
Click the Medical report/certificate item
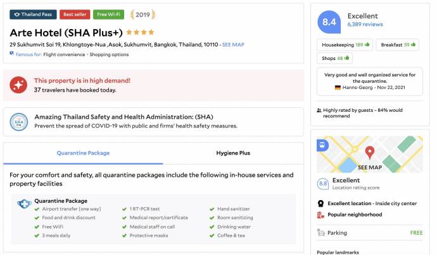pos(158,218)
